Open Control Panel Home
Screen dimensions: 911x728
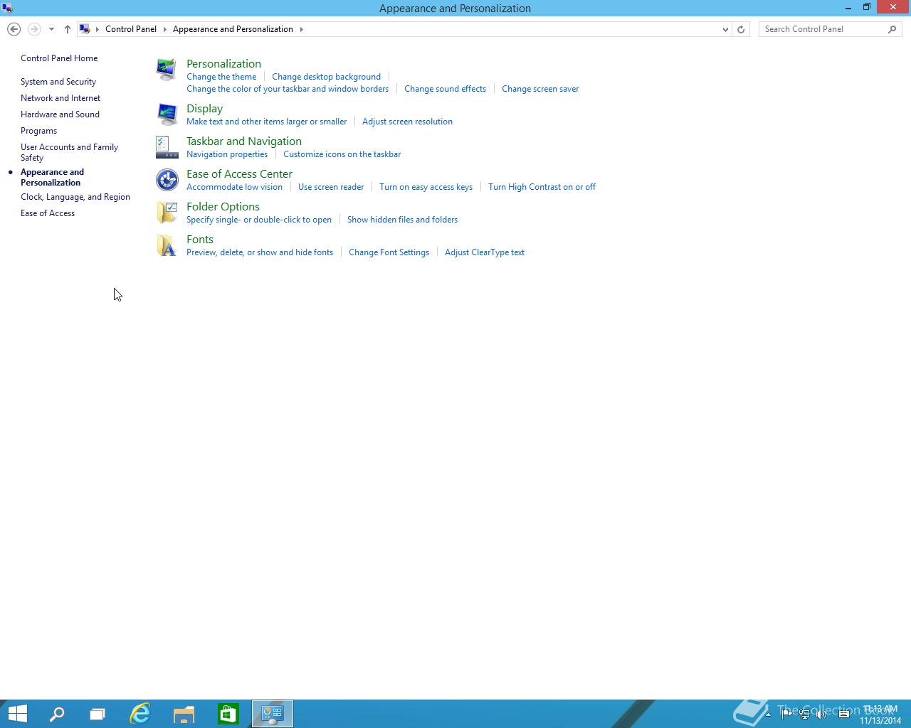(59, 58)
